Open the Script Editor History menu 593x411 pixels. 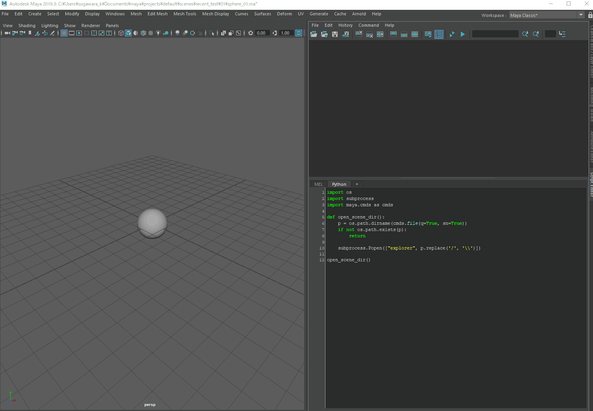pos(345,25)
